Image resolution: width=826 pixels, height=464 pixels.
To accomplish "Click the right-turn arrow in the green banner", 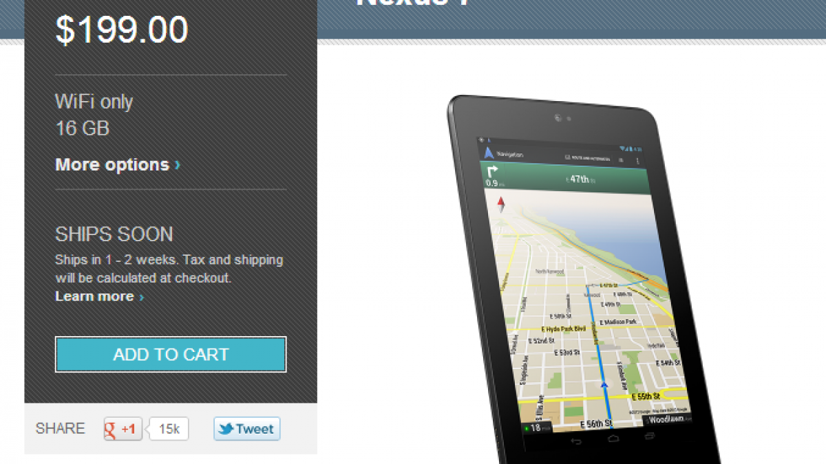I will tap(492, 172).
